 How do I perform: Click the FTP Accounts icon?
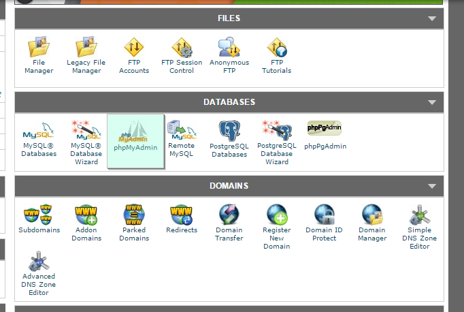click(134, 48)
